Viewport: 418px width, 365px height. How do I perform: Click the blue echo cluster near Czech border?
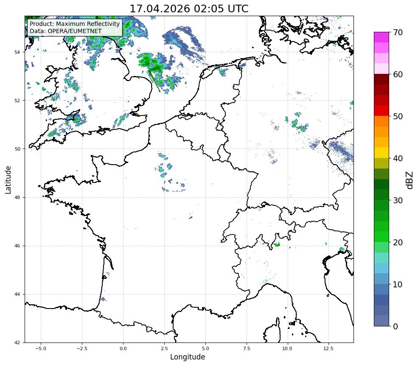341,152
